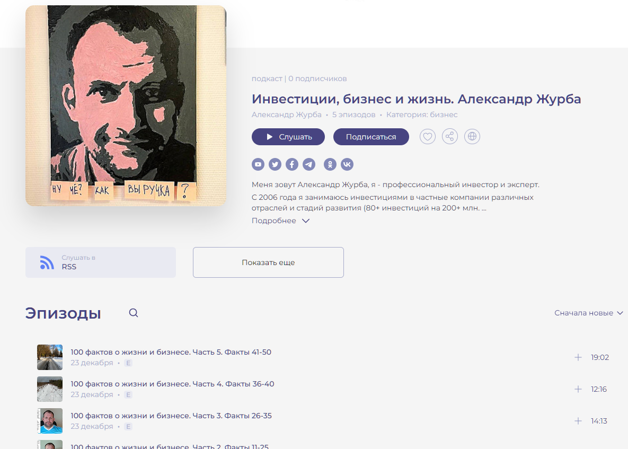Click the YouTube social icon
Viewport: 628px width, 449px height.
pyautogui.click(x=258, y=164)
